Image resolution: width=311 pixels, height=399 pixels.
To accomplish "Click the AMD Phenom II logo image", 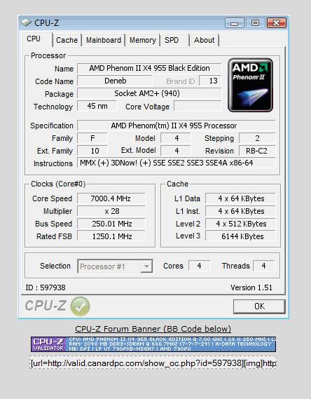I will point(251,85).
